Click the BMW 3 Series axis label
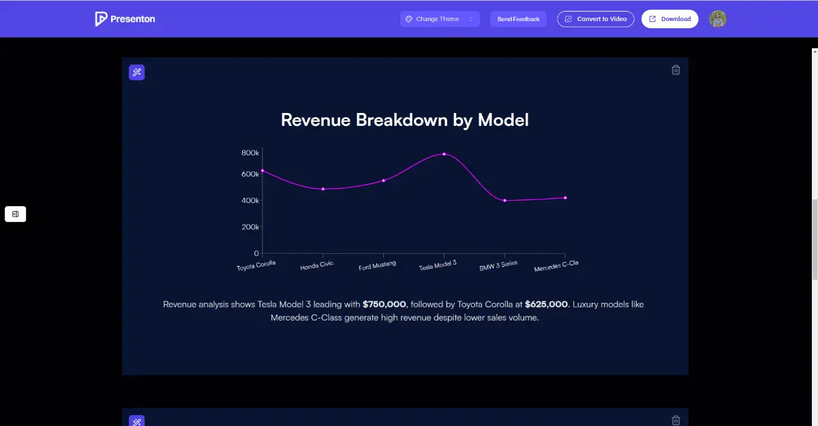Viewport: 818px width, 426px height. click(x=498, y=265)
